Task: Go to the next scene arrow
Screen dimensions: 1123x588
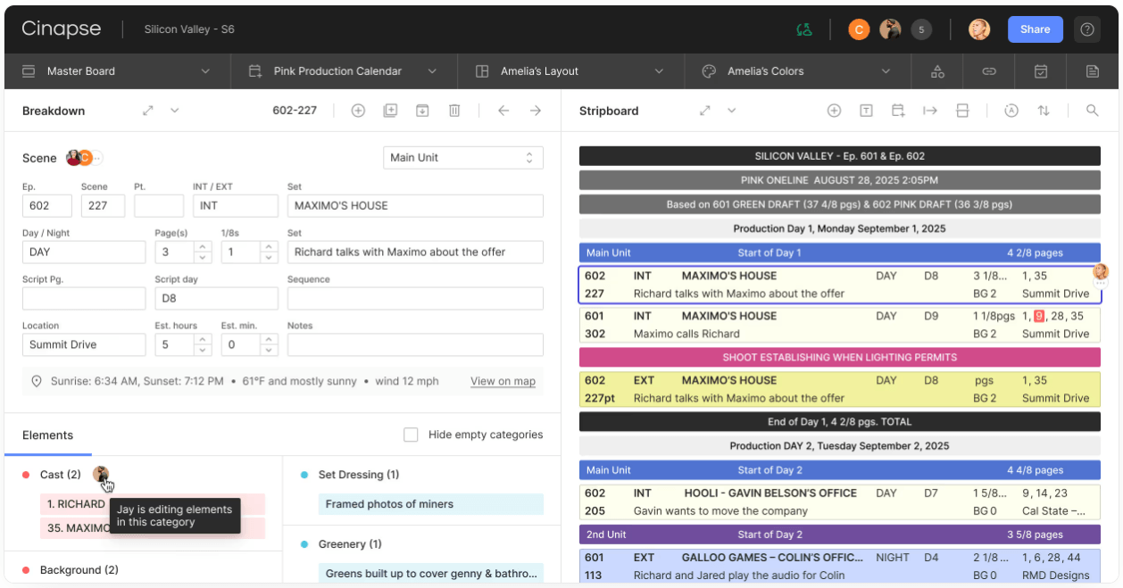Action: click(536, 111)
